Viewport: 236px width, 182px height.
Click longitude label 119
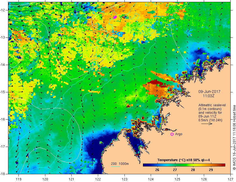point(19,179)
